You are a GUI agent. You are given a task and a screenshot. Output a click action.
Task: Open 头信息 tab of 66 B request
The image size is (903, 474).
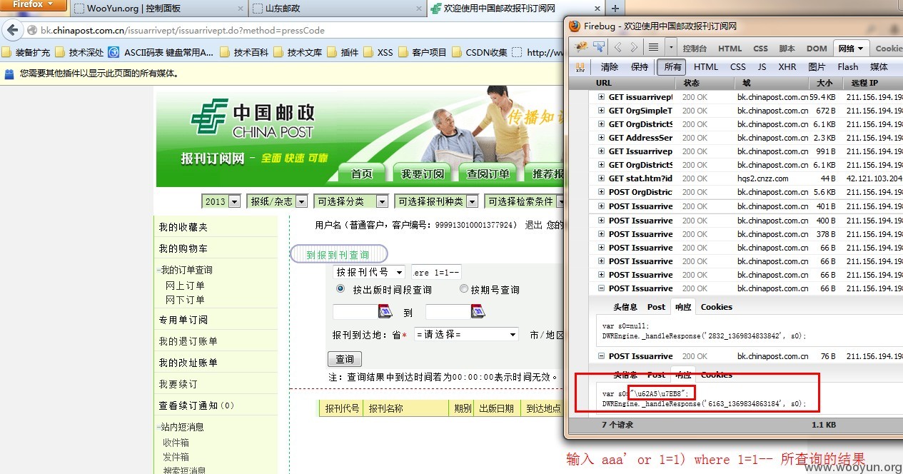[625, 307]
